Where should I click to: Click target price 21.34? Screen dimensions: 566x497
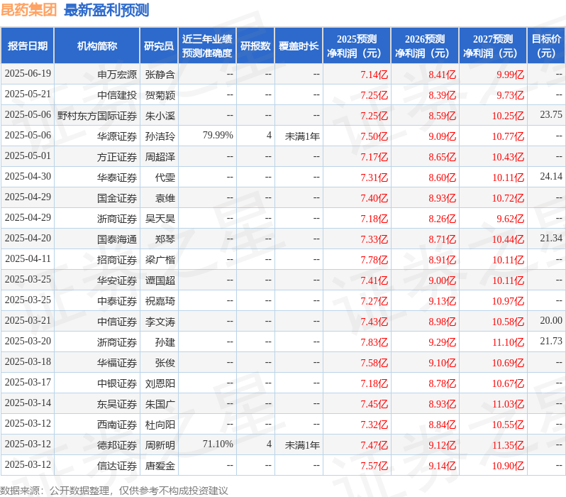click(551, 238)
